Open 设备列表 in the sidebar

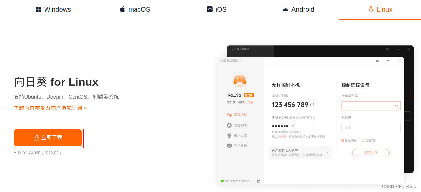point(237,125)
